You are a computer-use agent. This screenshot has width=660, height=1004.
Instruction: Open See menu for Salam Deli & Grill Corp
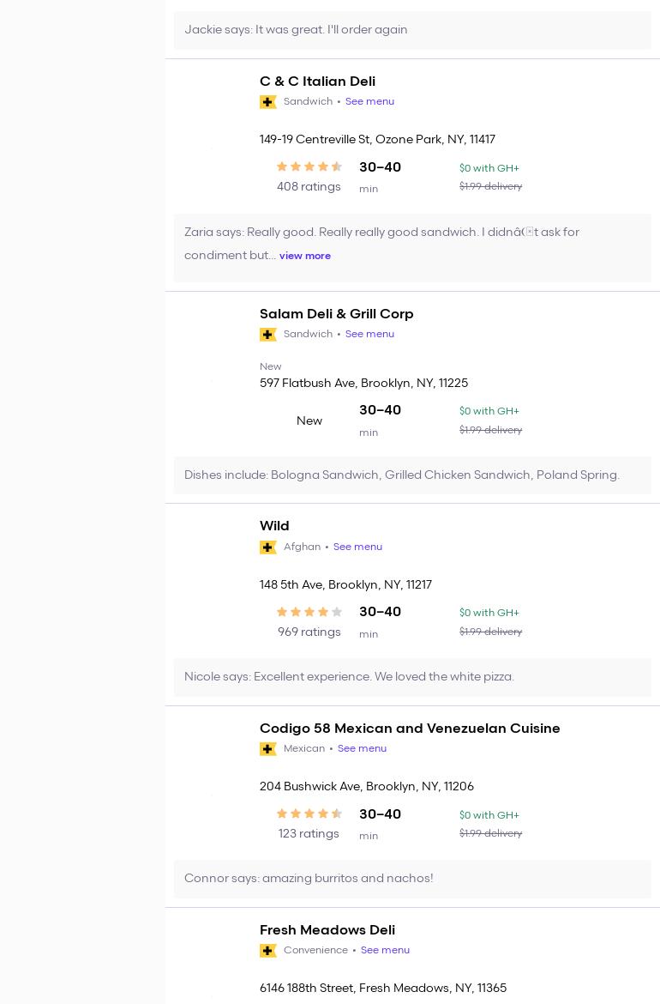pyautogui.click(x=369, y=334)
